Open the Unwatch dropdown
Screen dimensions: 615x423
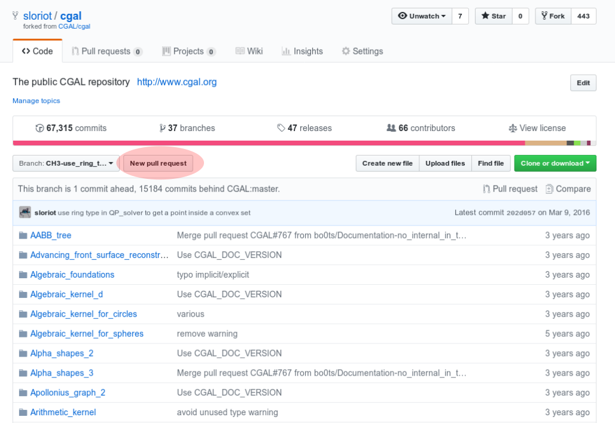[422, 16]
